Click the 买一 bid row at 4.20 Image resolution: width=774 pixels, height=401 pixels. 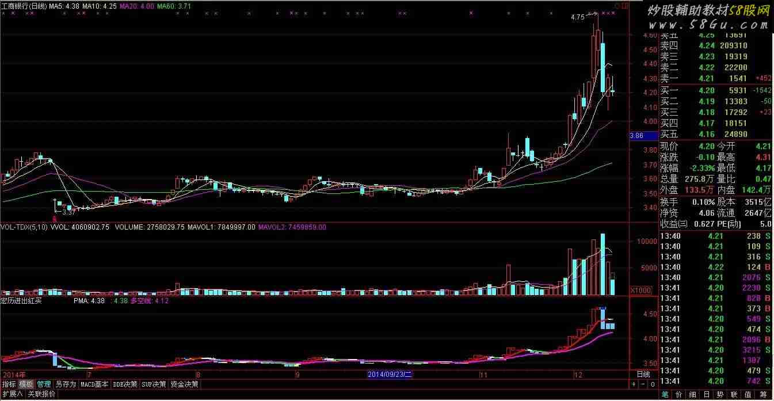click(x=716, y=90)
